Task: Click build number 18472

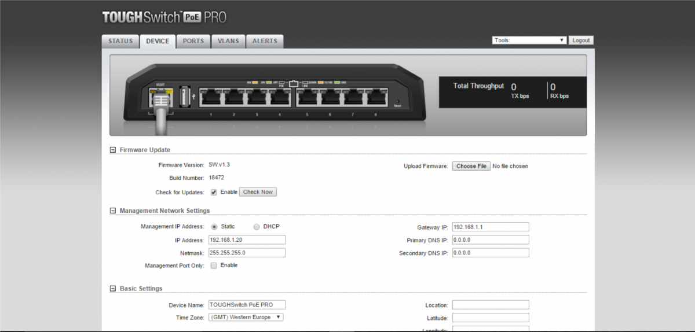Action: [x=216, y=178]
